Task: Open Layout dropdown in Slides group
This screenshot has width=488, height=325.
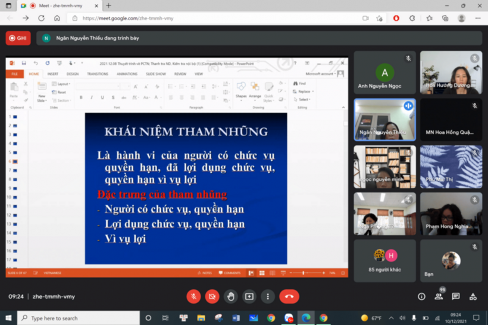Action: coord(61,84)
